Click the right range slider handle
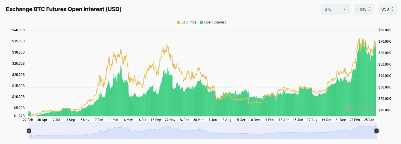 click(x=376, y=131)
